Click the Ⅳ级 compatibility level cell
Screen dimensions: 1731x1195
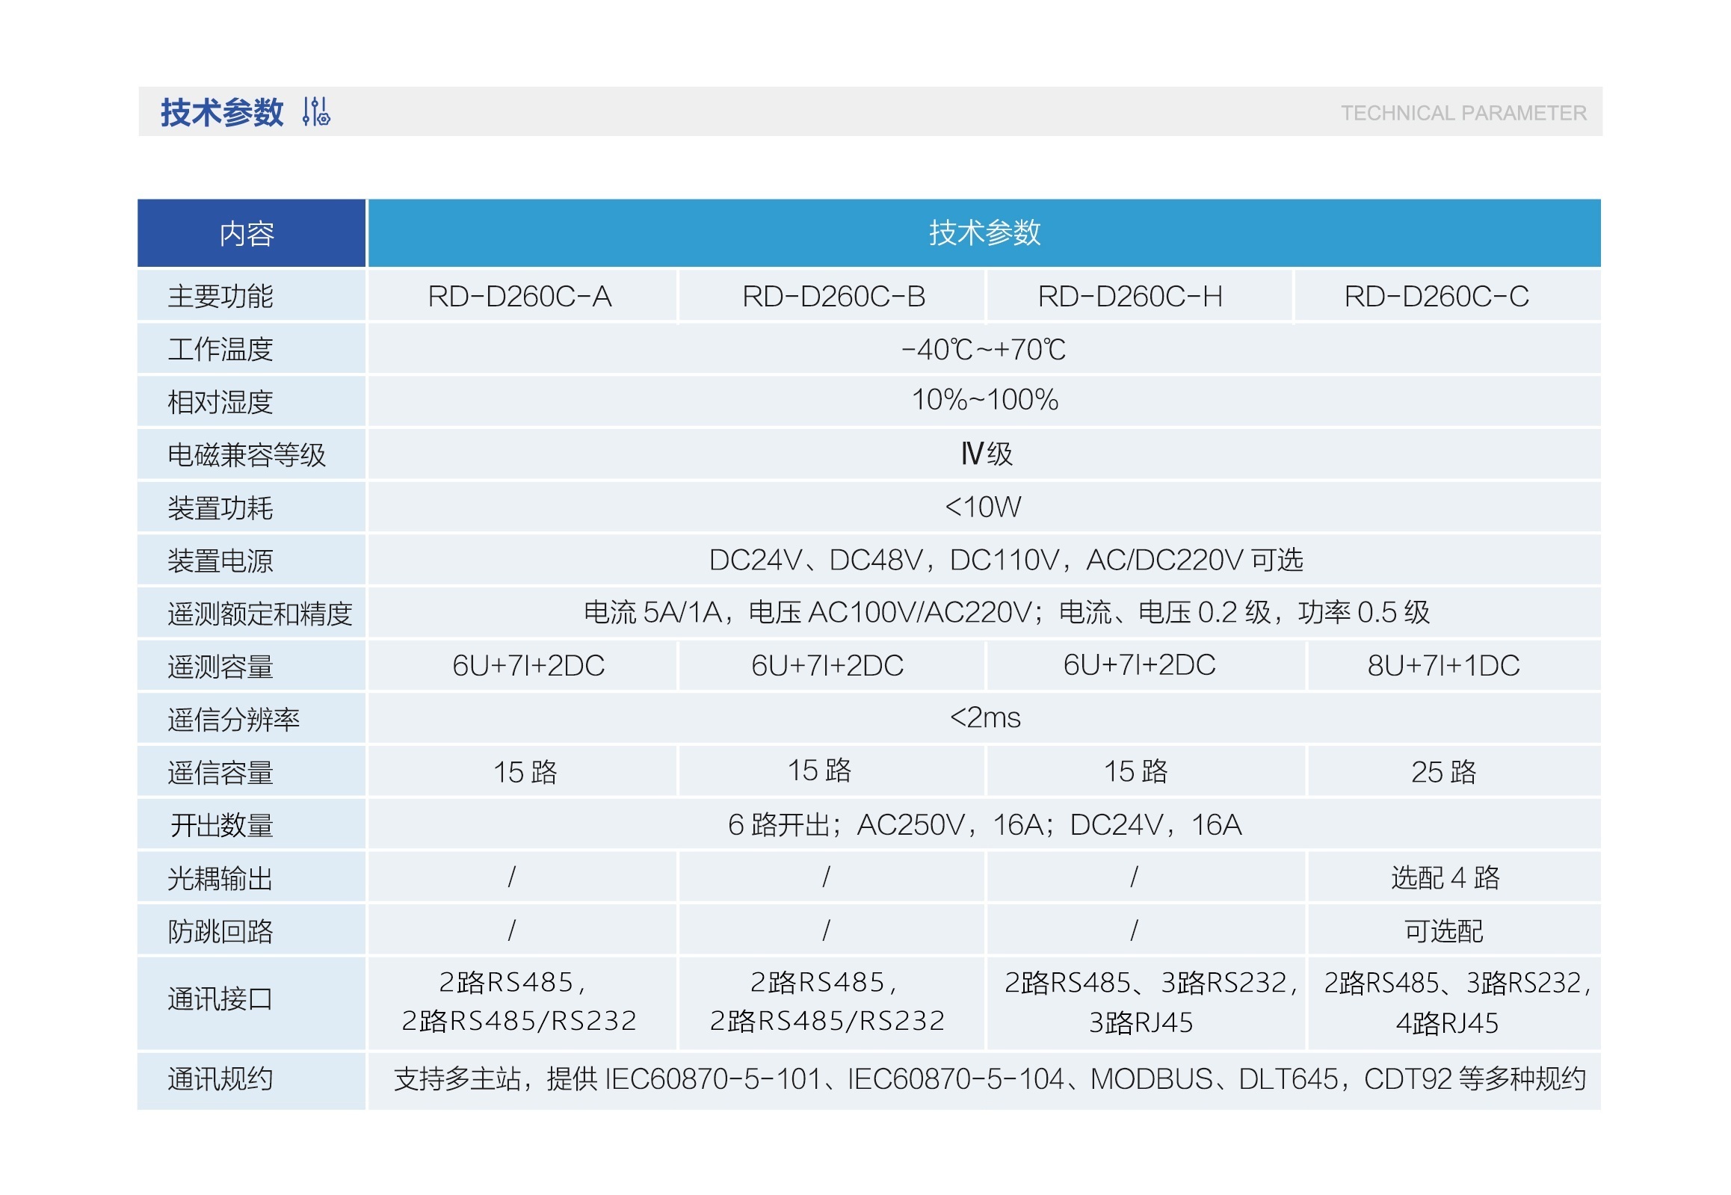986,454
